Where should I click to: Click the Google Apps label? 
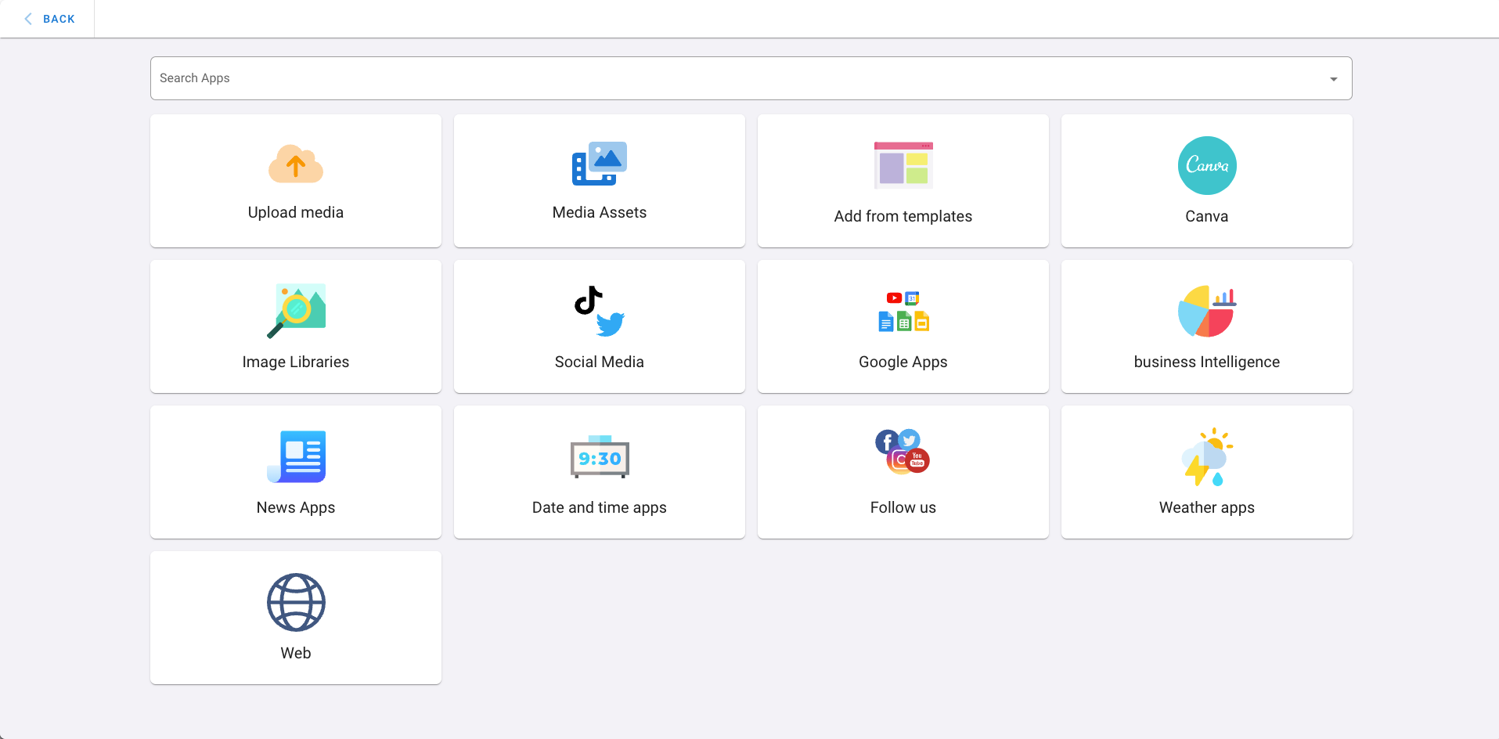click(903, 362)
